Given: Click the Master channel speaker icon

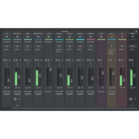Looking at the screenshot, I should [132, 37].
